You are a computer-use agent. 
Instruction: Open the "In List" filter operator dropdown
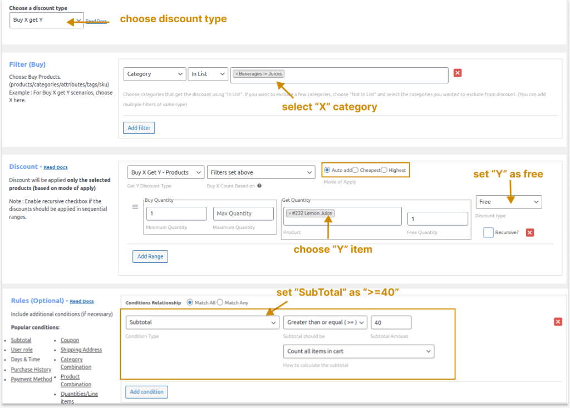pos(208,73)
